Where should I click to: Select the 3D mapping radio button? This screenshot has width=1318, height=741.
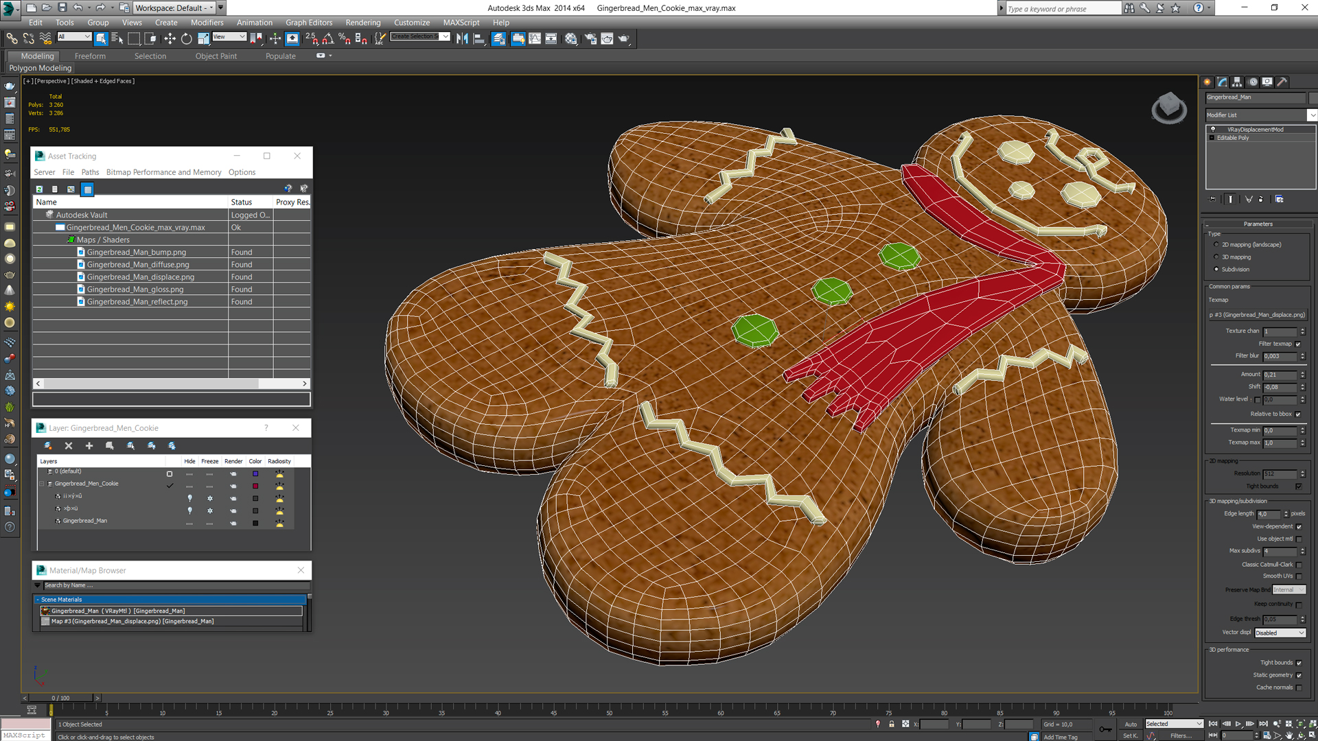[x=1216, y=257]
